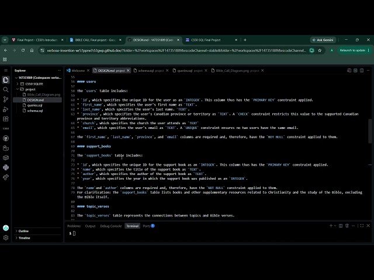Open the CS50 menu in activity bar
This screenshot has height=280, width=374.
click(x=6, y=128)
